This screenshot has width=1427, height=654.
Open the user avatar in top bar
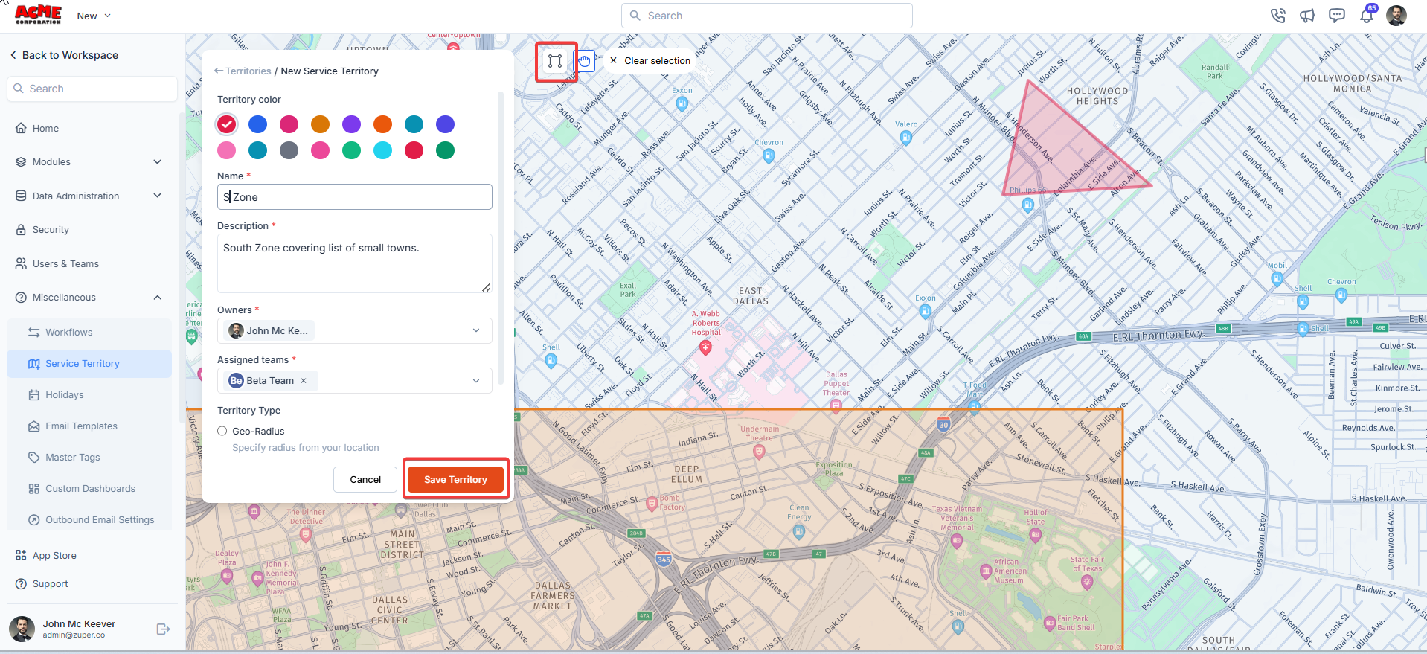click(x=1396, y=16)
